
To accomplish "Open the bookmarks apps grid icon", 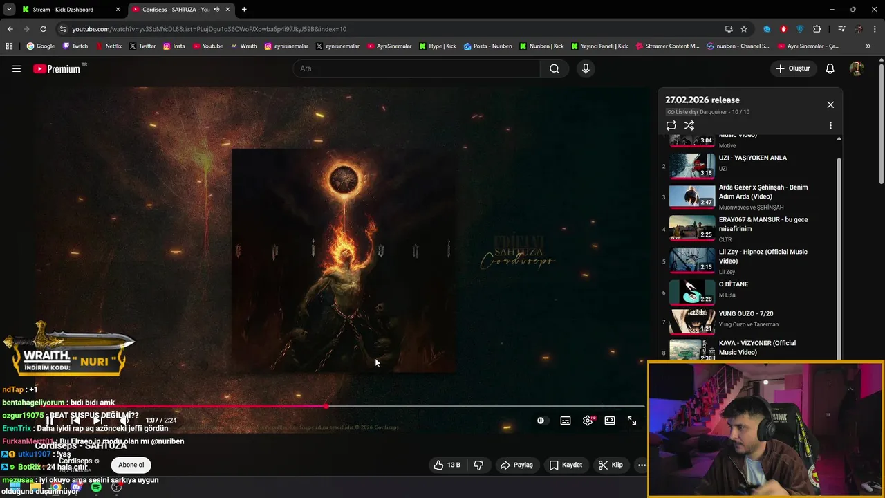I will tap(9, 46).
